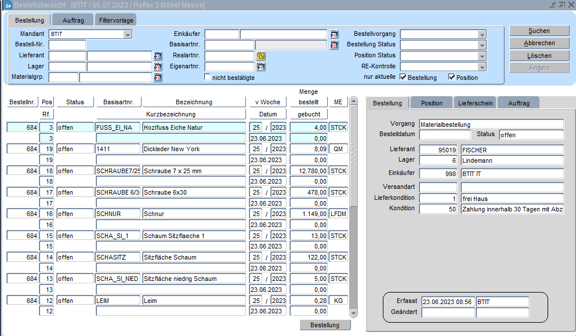Viewport: 576px width, 336px height.
Task: Click the Löschen button
Action: [x=539, y=56]
